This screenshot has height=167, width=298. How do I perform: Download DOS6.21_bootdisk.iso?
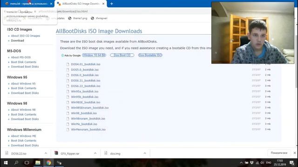[x=86, y=81]
